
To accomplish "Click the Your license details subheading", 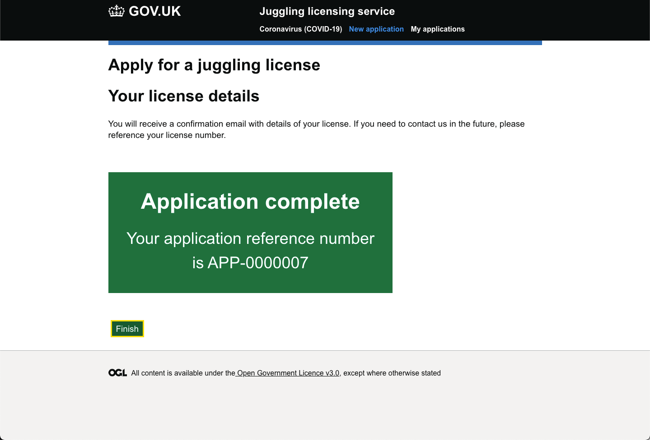I will pos(183,96).
